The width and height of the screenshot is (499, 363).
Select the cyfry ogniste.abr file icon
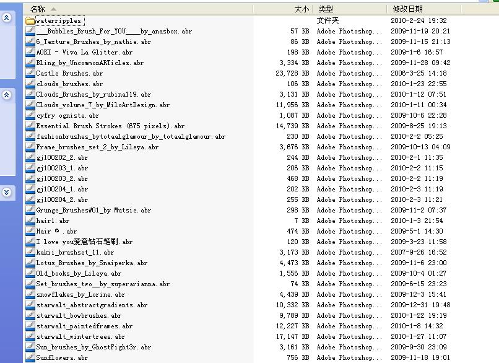click(30, 115)
